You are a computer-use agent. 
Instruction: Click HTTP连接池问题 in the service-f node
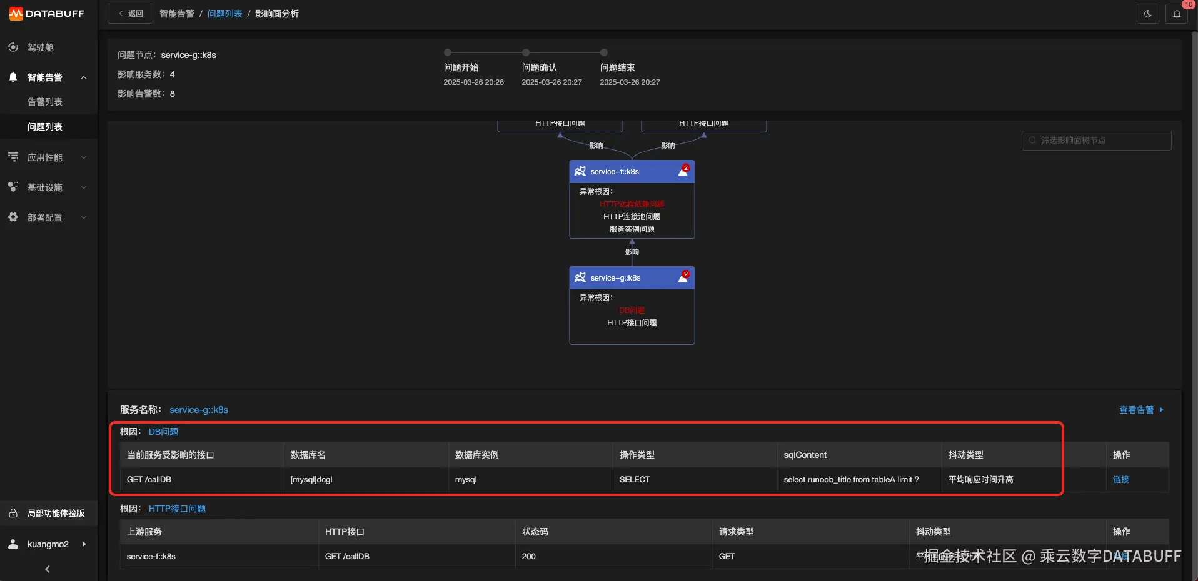(x=632, y=216)
